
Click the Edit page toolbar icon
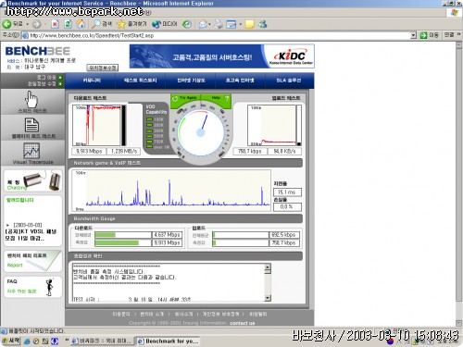click(x=231, y=24)
